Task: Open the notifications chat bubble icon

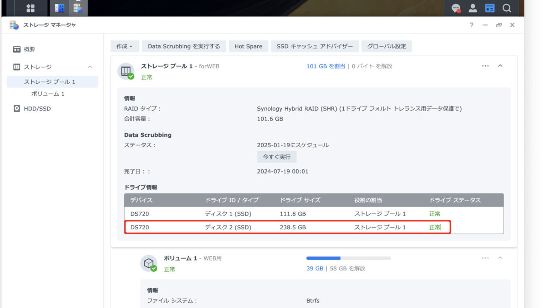Action: 456,8
